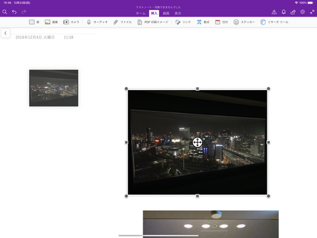Select the ceiling lights photo at bottom
Viewport: 317px width, 238px height.
[x=211, y=224]
